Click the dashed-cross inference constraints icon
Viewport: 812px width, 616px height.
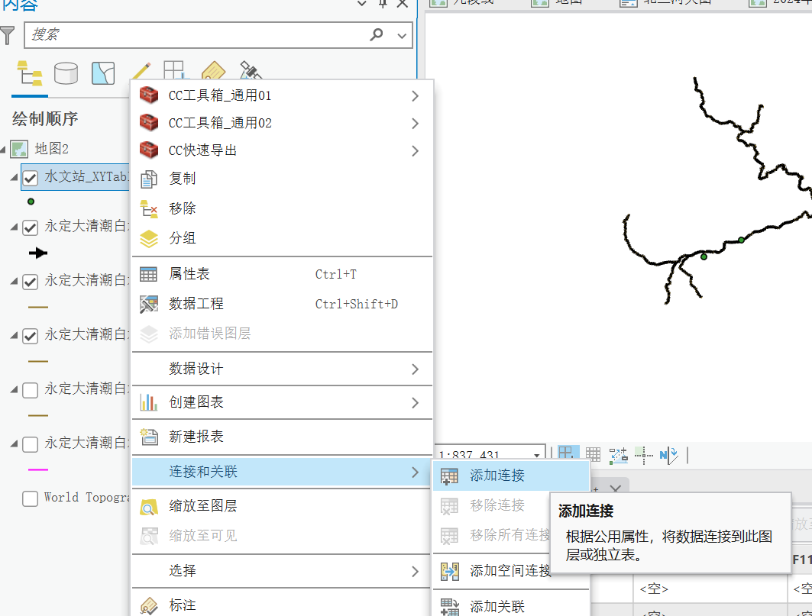click(x=644, y=455)
